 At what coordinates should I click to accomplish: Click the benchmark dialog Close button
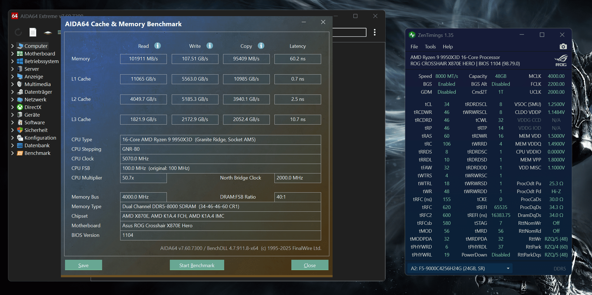pos(310,265)
